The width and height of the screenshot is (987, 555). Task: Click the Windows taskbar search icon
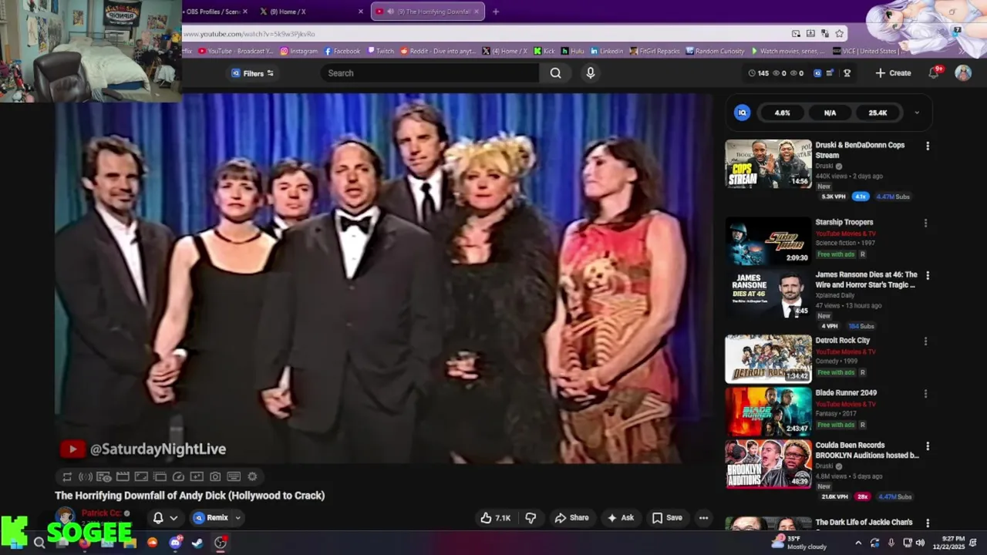click(39, 543)
